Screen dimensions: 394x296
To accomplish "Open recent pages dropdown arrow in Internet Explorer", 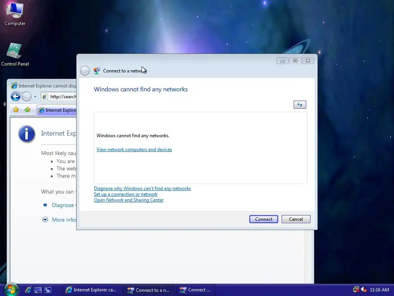I will point(35,97).
